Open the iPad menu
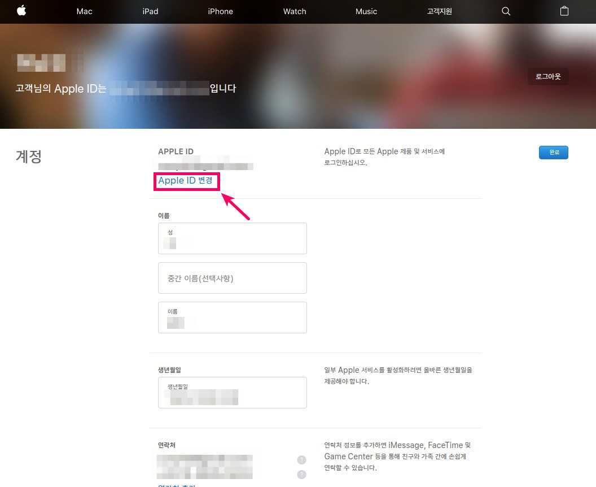The image size is (596, 487). click(x=150, y=11)
